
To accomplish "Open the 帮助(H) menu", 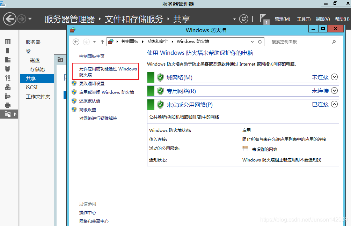I will 342,19.
